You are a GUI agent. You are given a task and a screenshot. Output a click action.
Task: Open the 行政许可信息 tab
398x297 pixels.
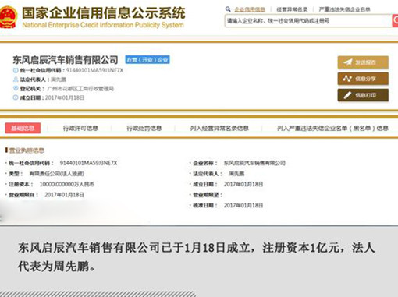point(80,128)
